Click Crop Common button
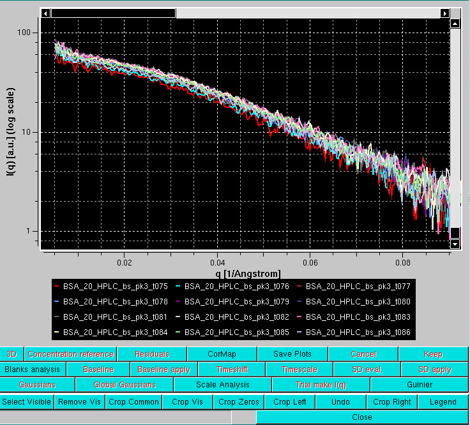The height and width of the screenshot is (425, 470). [x=133, y=401]
